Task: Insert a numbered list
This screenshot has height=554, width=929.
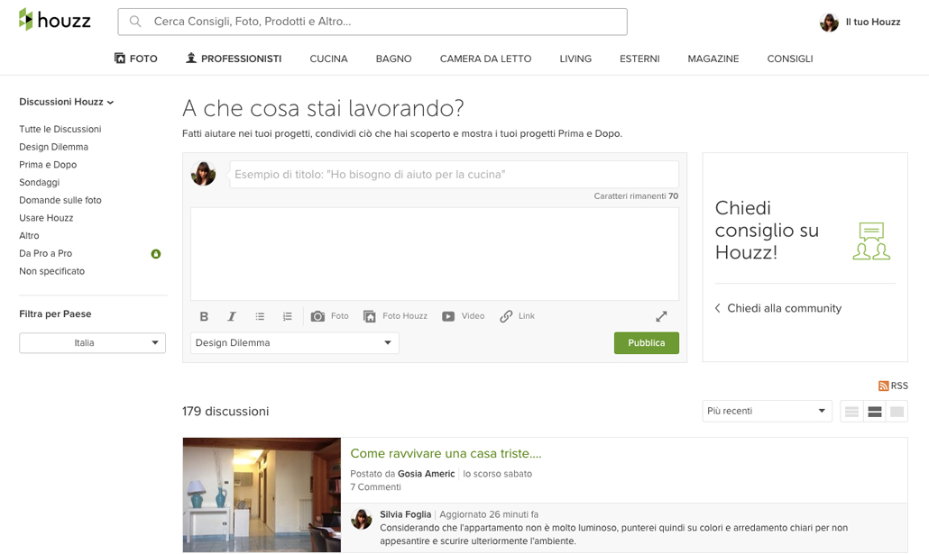Action: click(287, 316)
